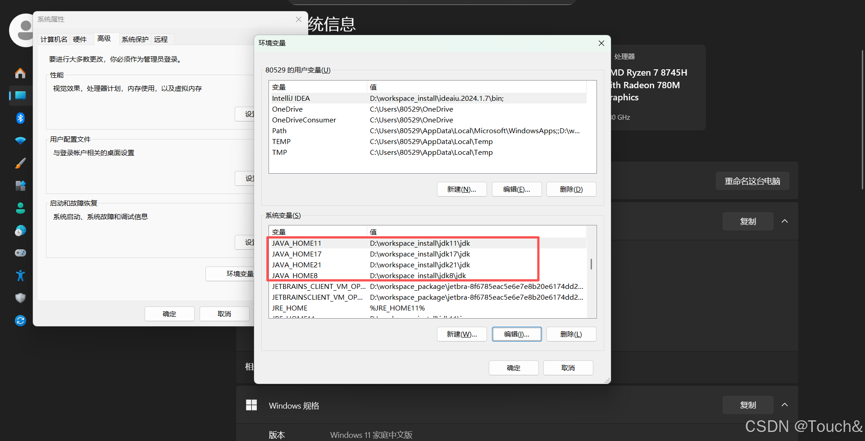
Task: Click 取消 in 系统属性 window
Action: tap(224, 314)
